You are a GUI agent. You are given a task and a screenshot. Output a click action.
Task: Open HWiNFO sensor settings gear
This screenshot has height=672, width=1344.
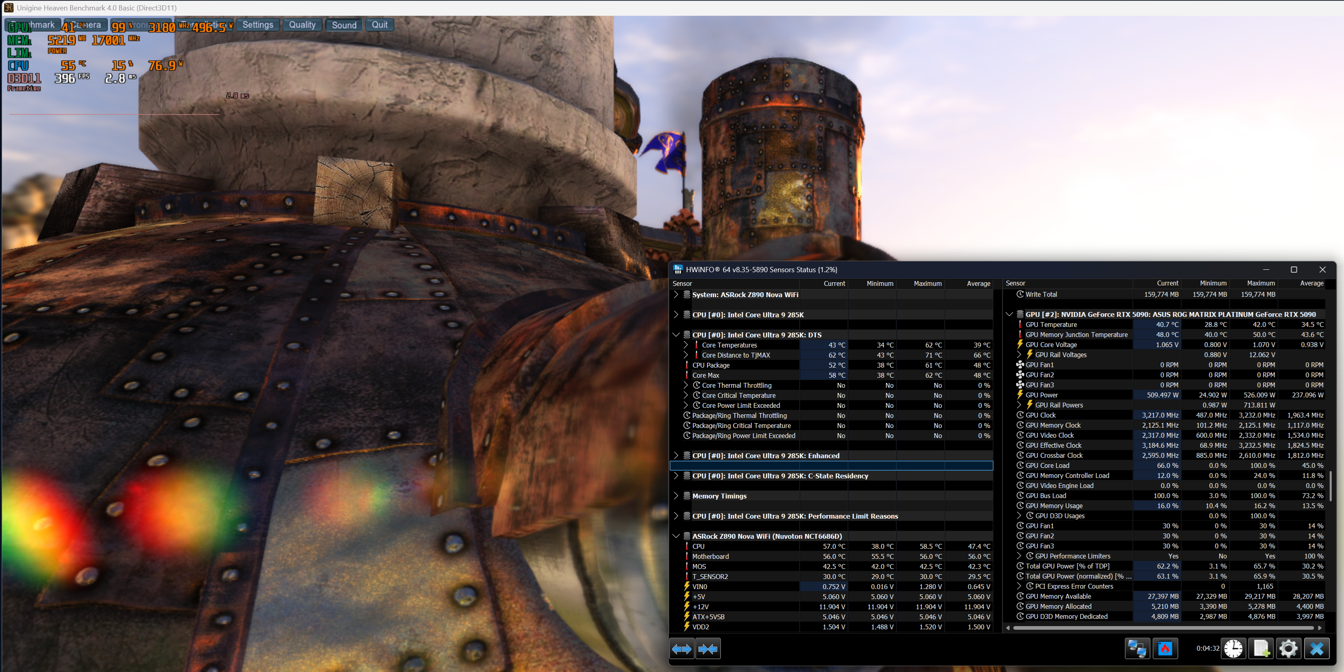(x=1288, y=649)
